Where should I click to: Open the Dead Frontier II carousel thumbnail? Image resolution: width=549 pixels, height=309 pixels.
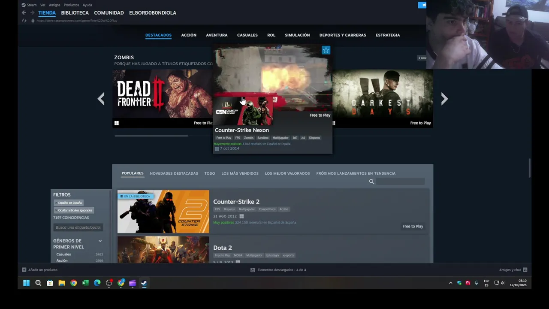(x=163, y=99)
